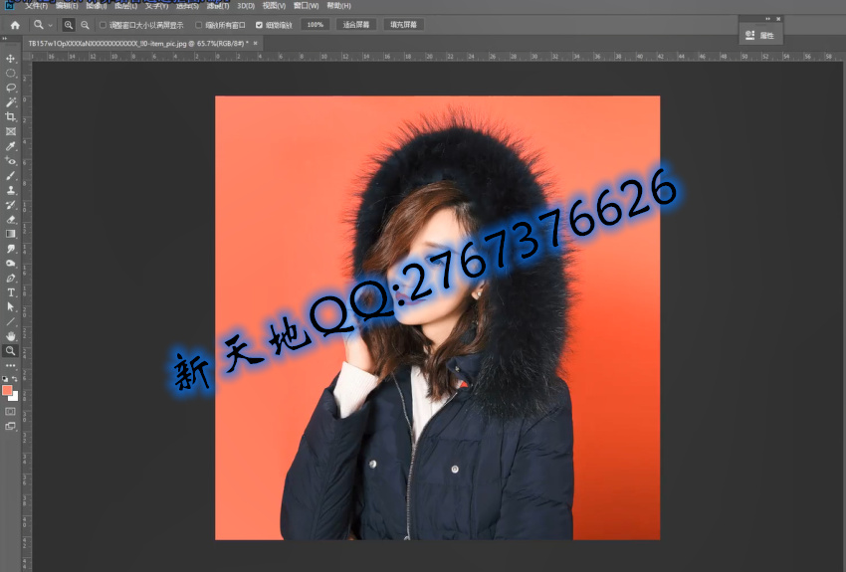846x572 pixels.
Task: Select the Eyedropper tool
Action: 10,146
